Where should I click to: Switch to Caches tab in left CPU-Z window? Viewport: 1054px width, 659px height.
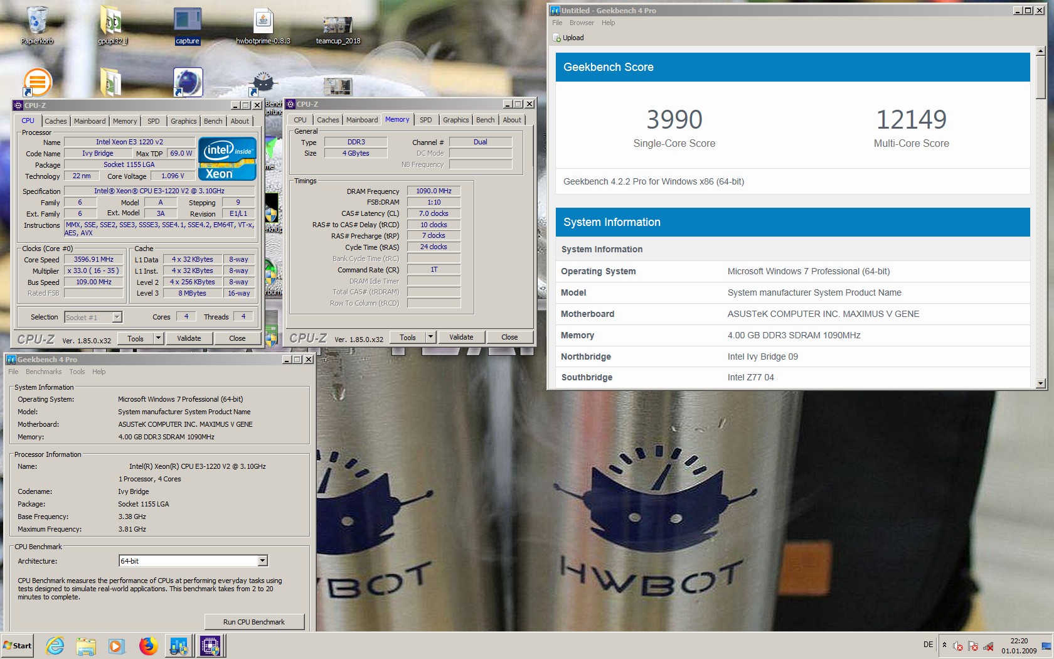tap(55, 121)
